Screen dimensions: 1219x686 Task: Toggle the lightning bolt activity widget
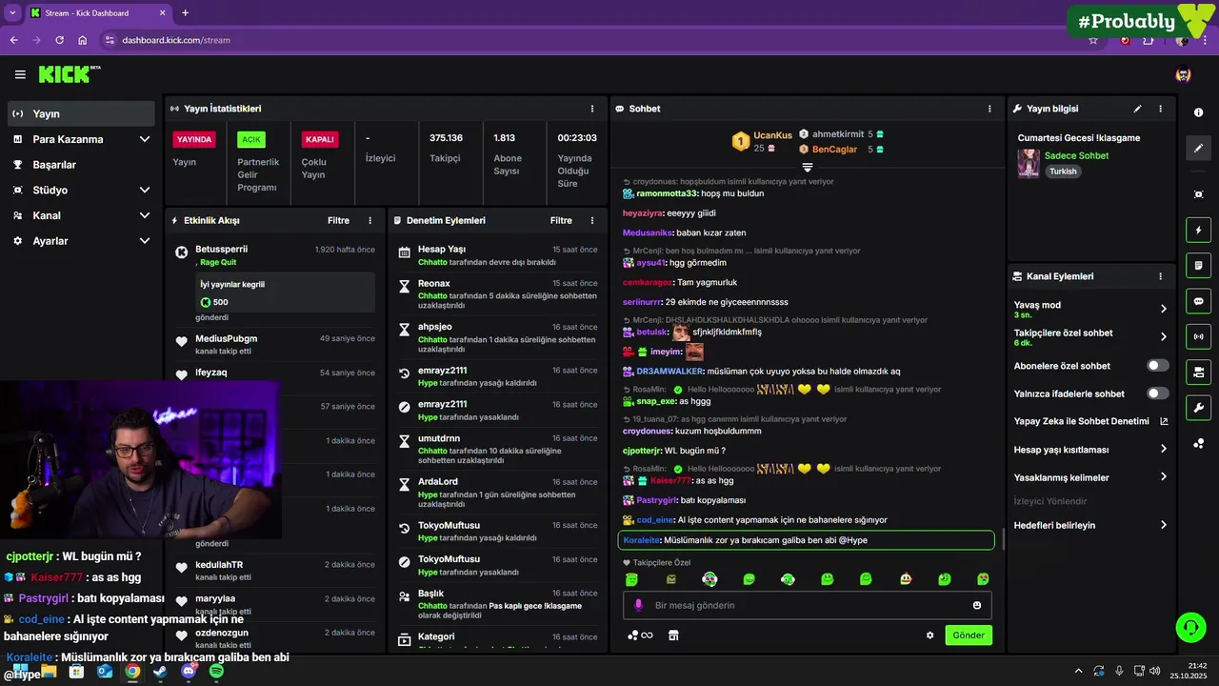tap(1198, 230)
